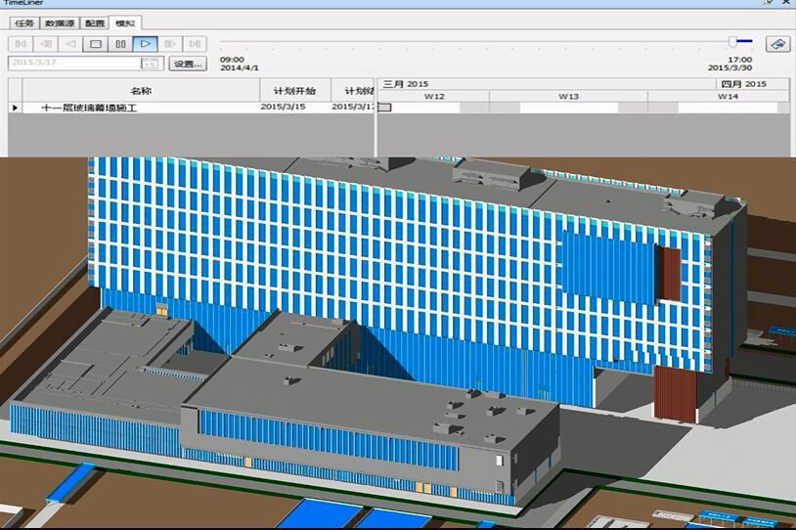Click the 09:00 2014/4/1 start time label
The image size is (796, 530).
click(x=240, y=64)
